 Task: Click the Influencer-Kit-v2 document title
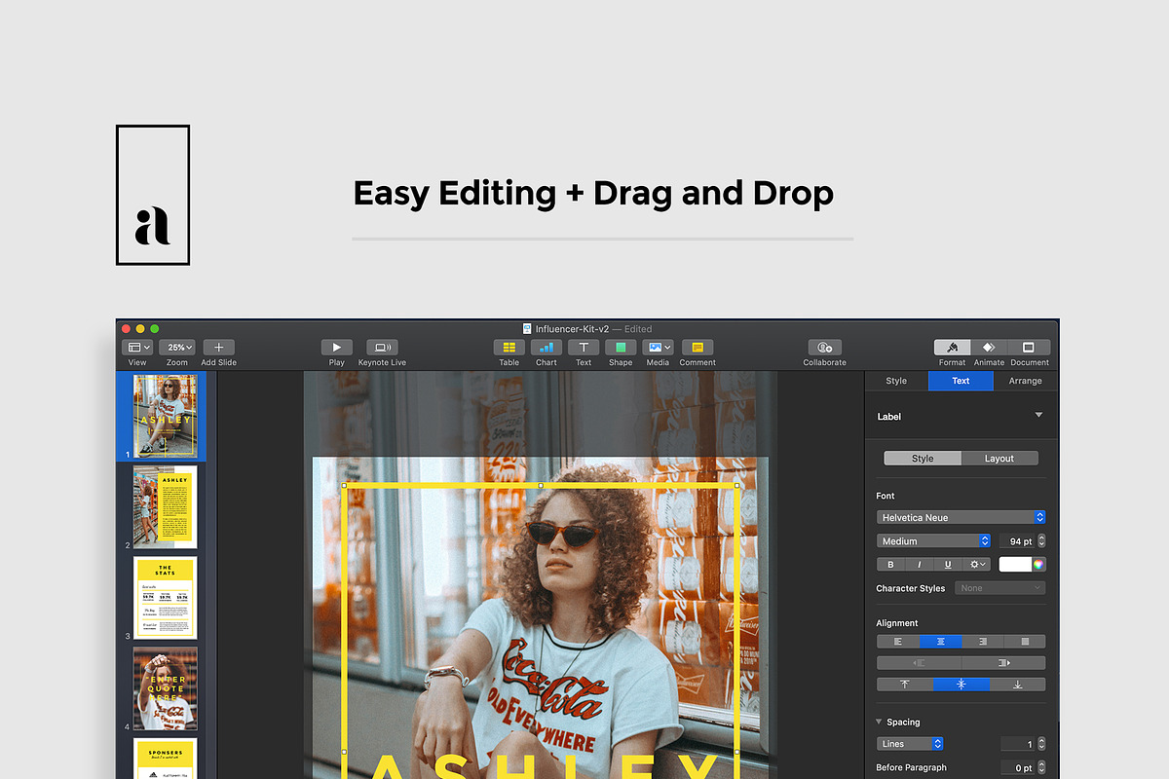[x=572, y=329]
